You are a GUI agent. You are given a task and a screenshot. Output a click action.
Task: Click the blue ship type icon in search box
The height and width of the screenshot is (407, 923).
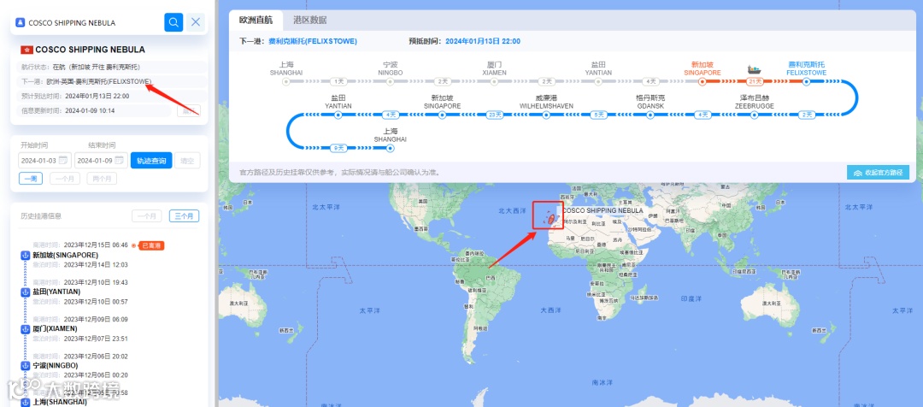pos(20,22)
